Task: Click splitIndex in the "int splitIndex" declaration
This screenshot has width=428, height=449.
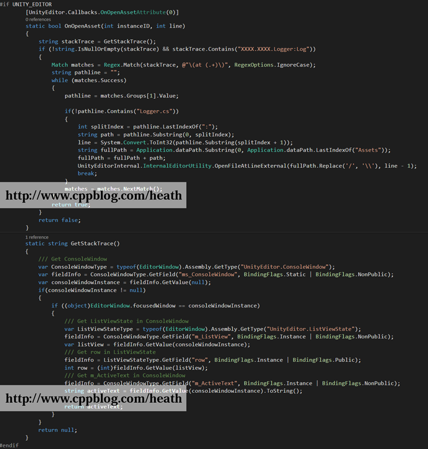Action: pos(107,126)
